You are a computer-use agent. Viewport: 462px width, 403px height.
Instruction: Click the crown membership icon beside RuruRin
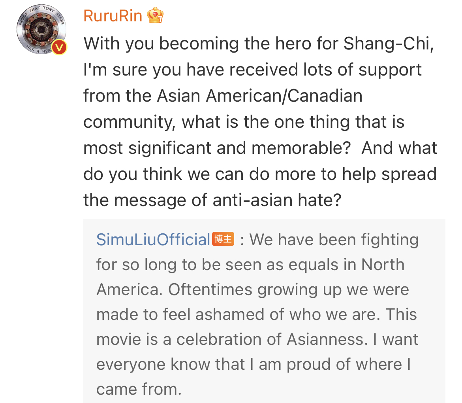tap(155, 16)
